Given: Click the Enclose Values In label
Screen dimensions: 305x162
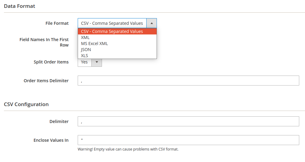Looking at the screenshot, I should (x=51, y=140).
